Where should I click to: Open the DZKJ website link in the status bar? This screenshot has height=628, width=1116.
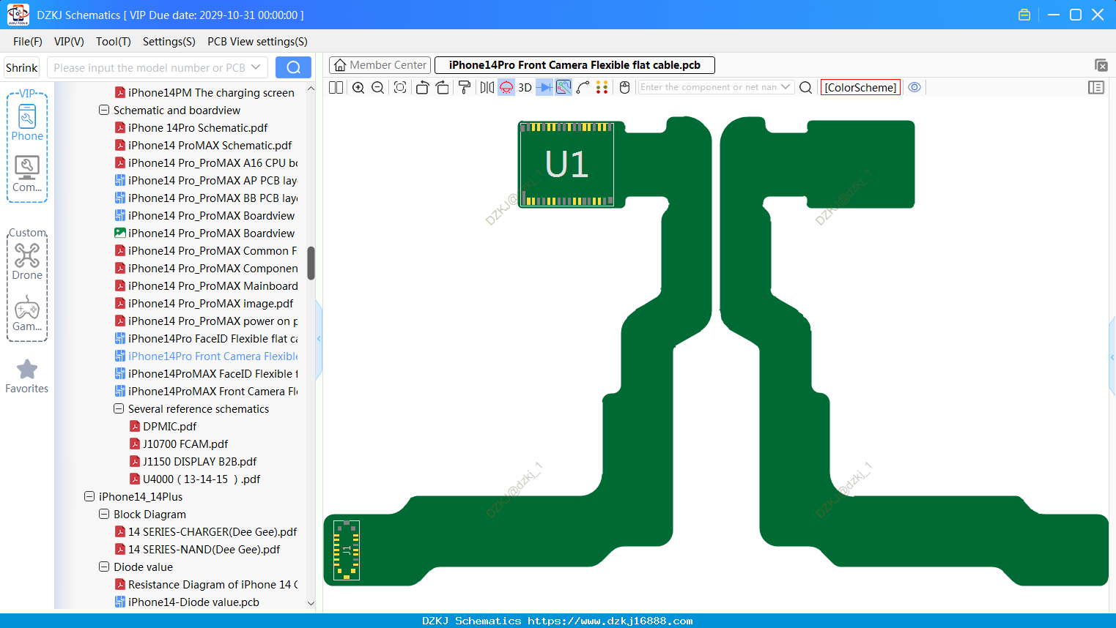tap(610, 621)
